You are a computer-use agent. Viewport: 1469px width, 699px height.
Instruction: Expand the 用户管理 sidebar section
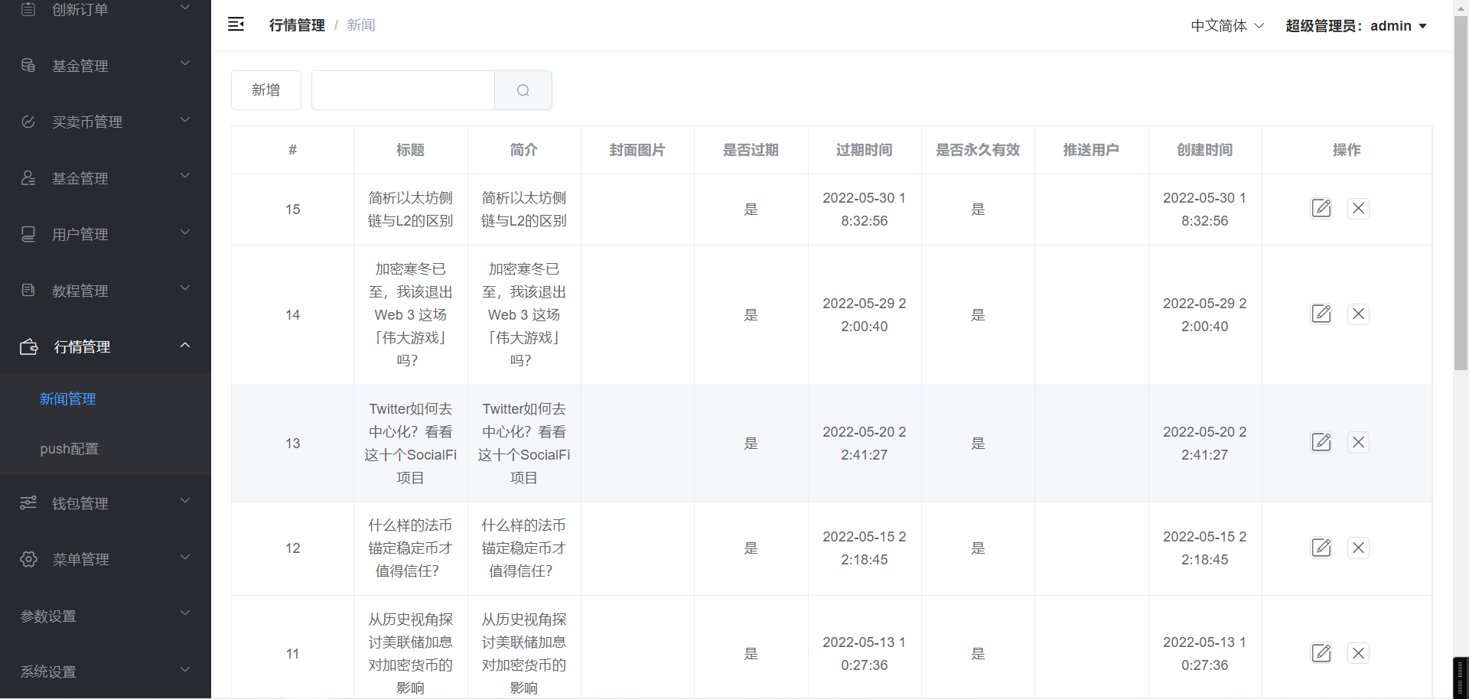pos(105,234)
